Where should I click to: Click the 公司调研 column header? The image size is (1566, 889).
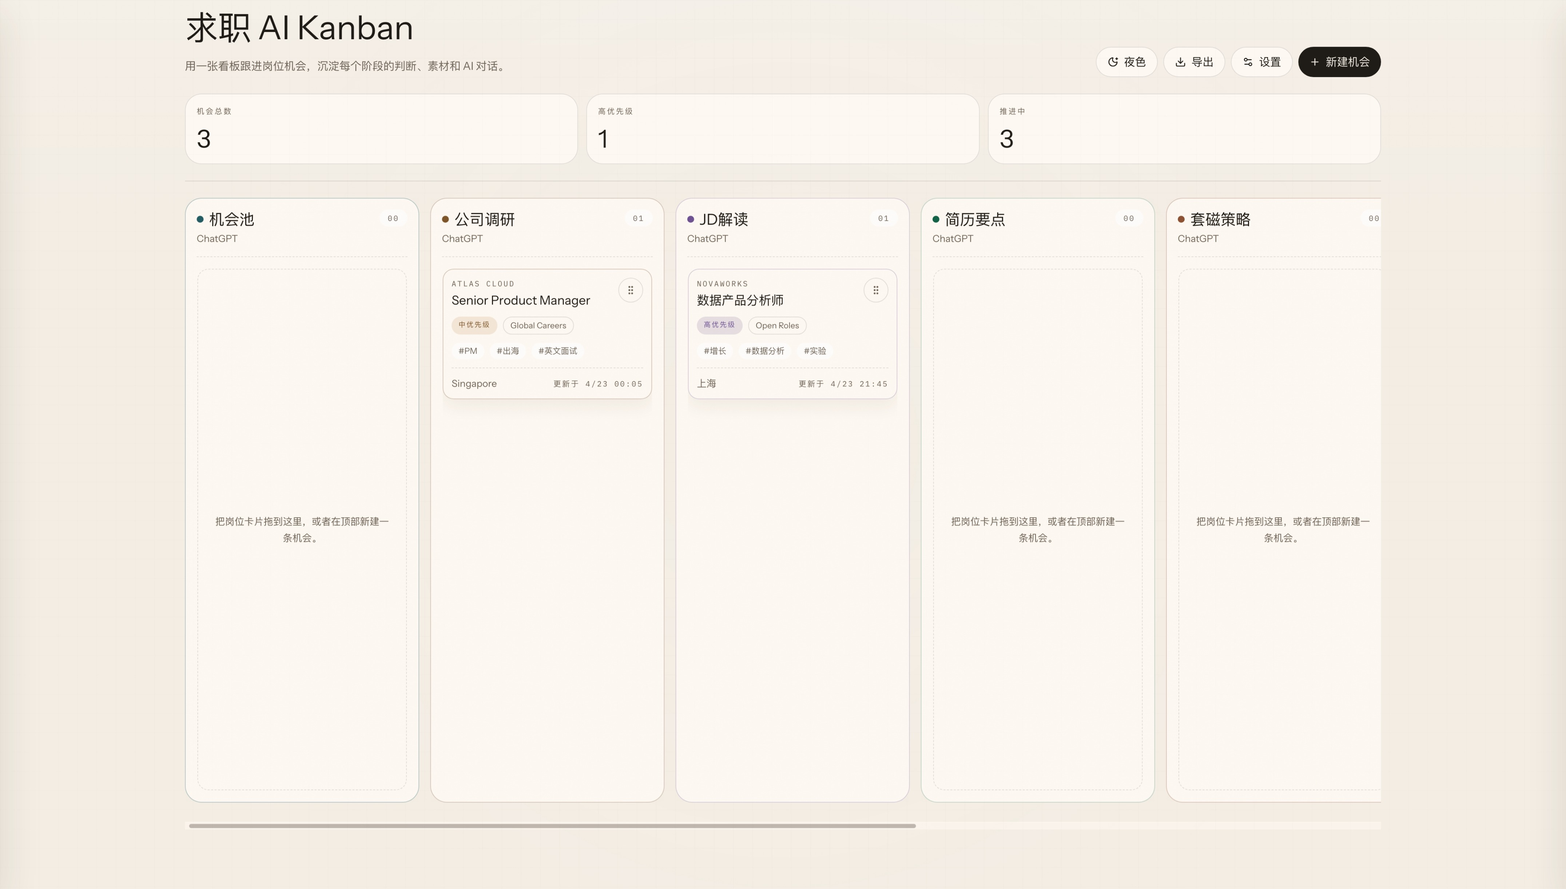tap(485, 219)
